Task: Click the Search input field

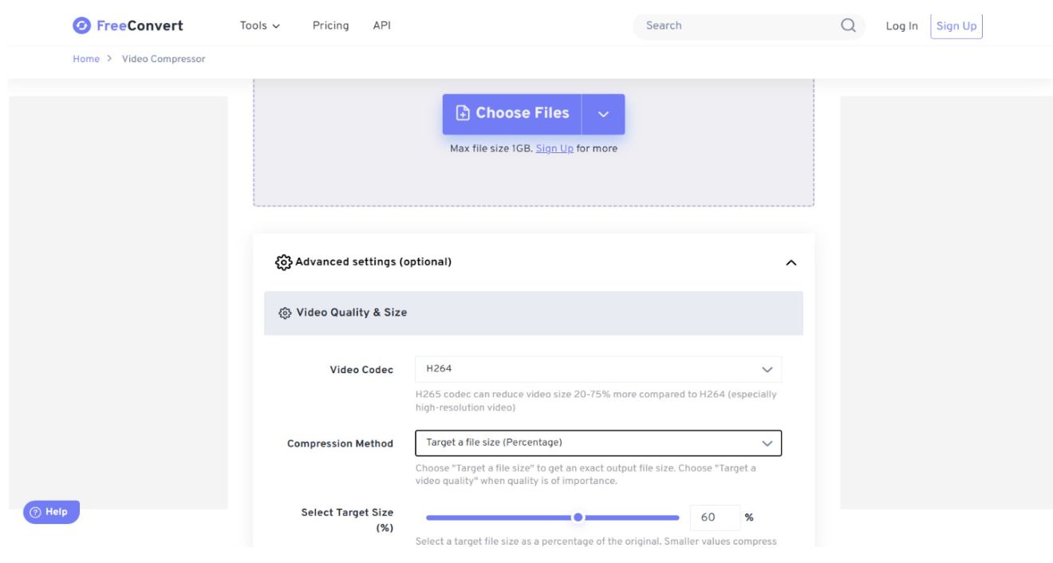Action: (x=738, y=26)
